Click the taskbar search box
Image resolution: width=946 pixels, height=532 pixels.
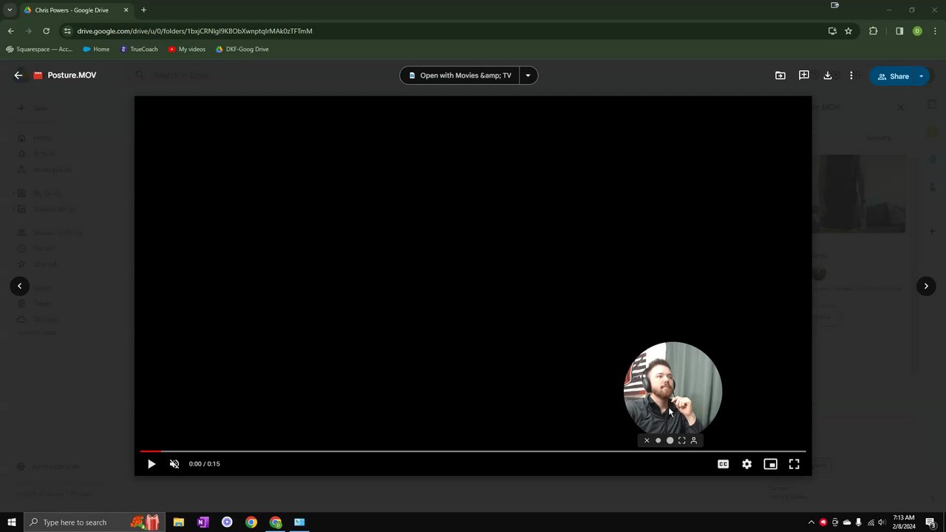[x=95, y=522]
